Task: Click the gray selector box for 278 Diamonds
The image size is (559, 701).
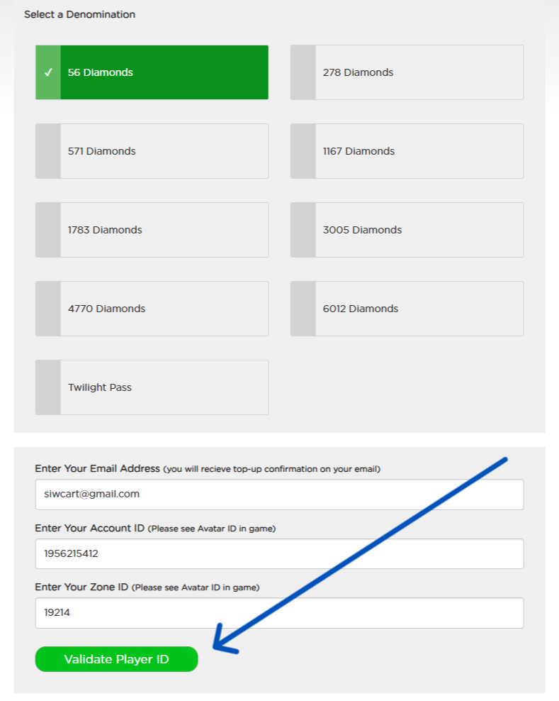Action: click(303, 72)
